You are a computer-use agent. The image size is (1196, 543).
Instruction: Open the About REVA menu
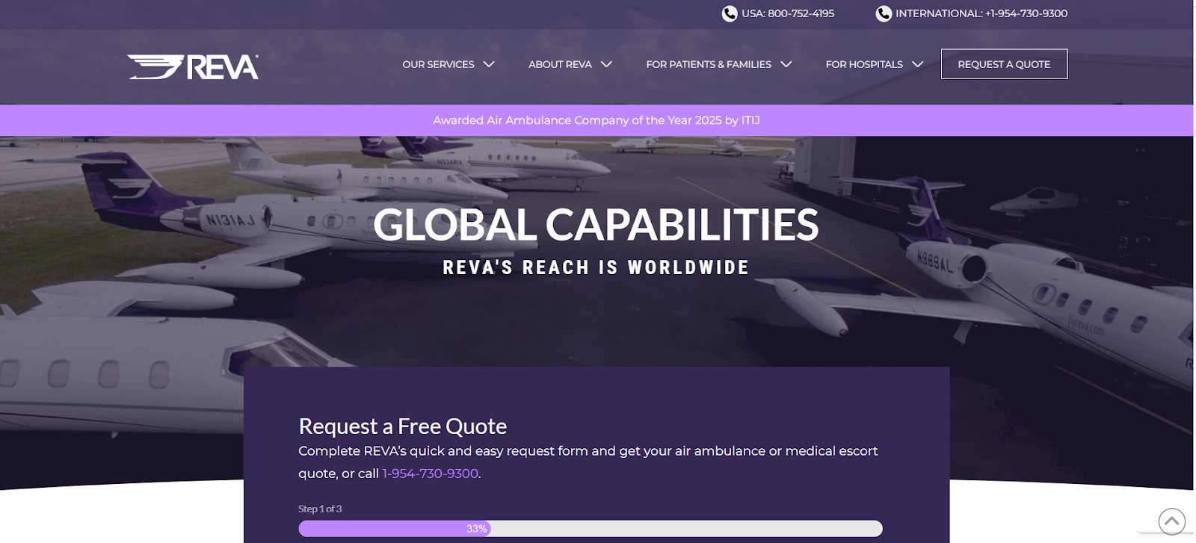(x=560, y=64)
